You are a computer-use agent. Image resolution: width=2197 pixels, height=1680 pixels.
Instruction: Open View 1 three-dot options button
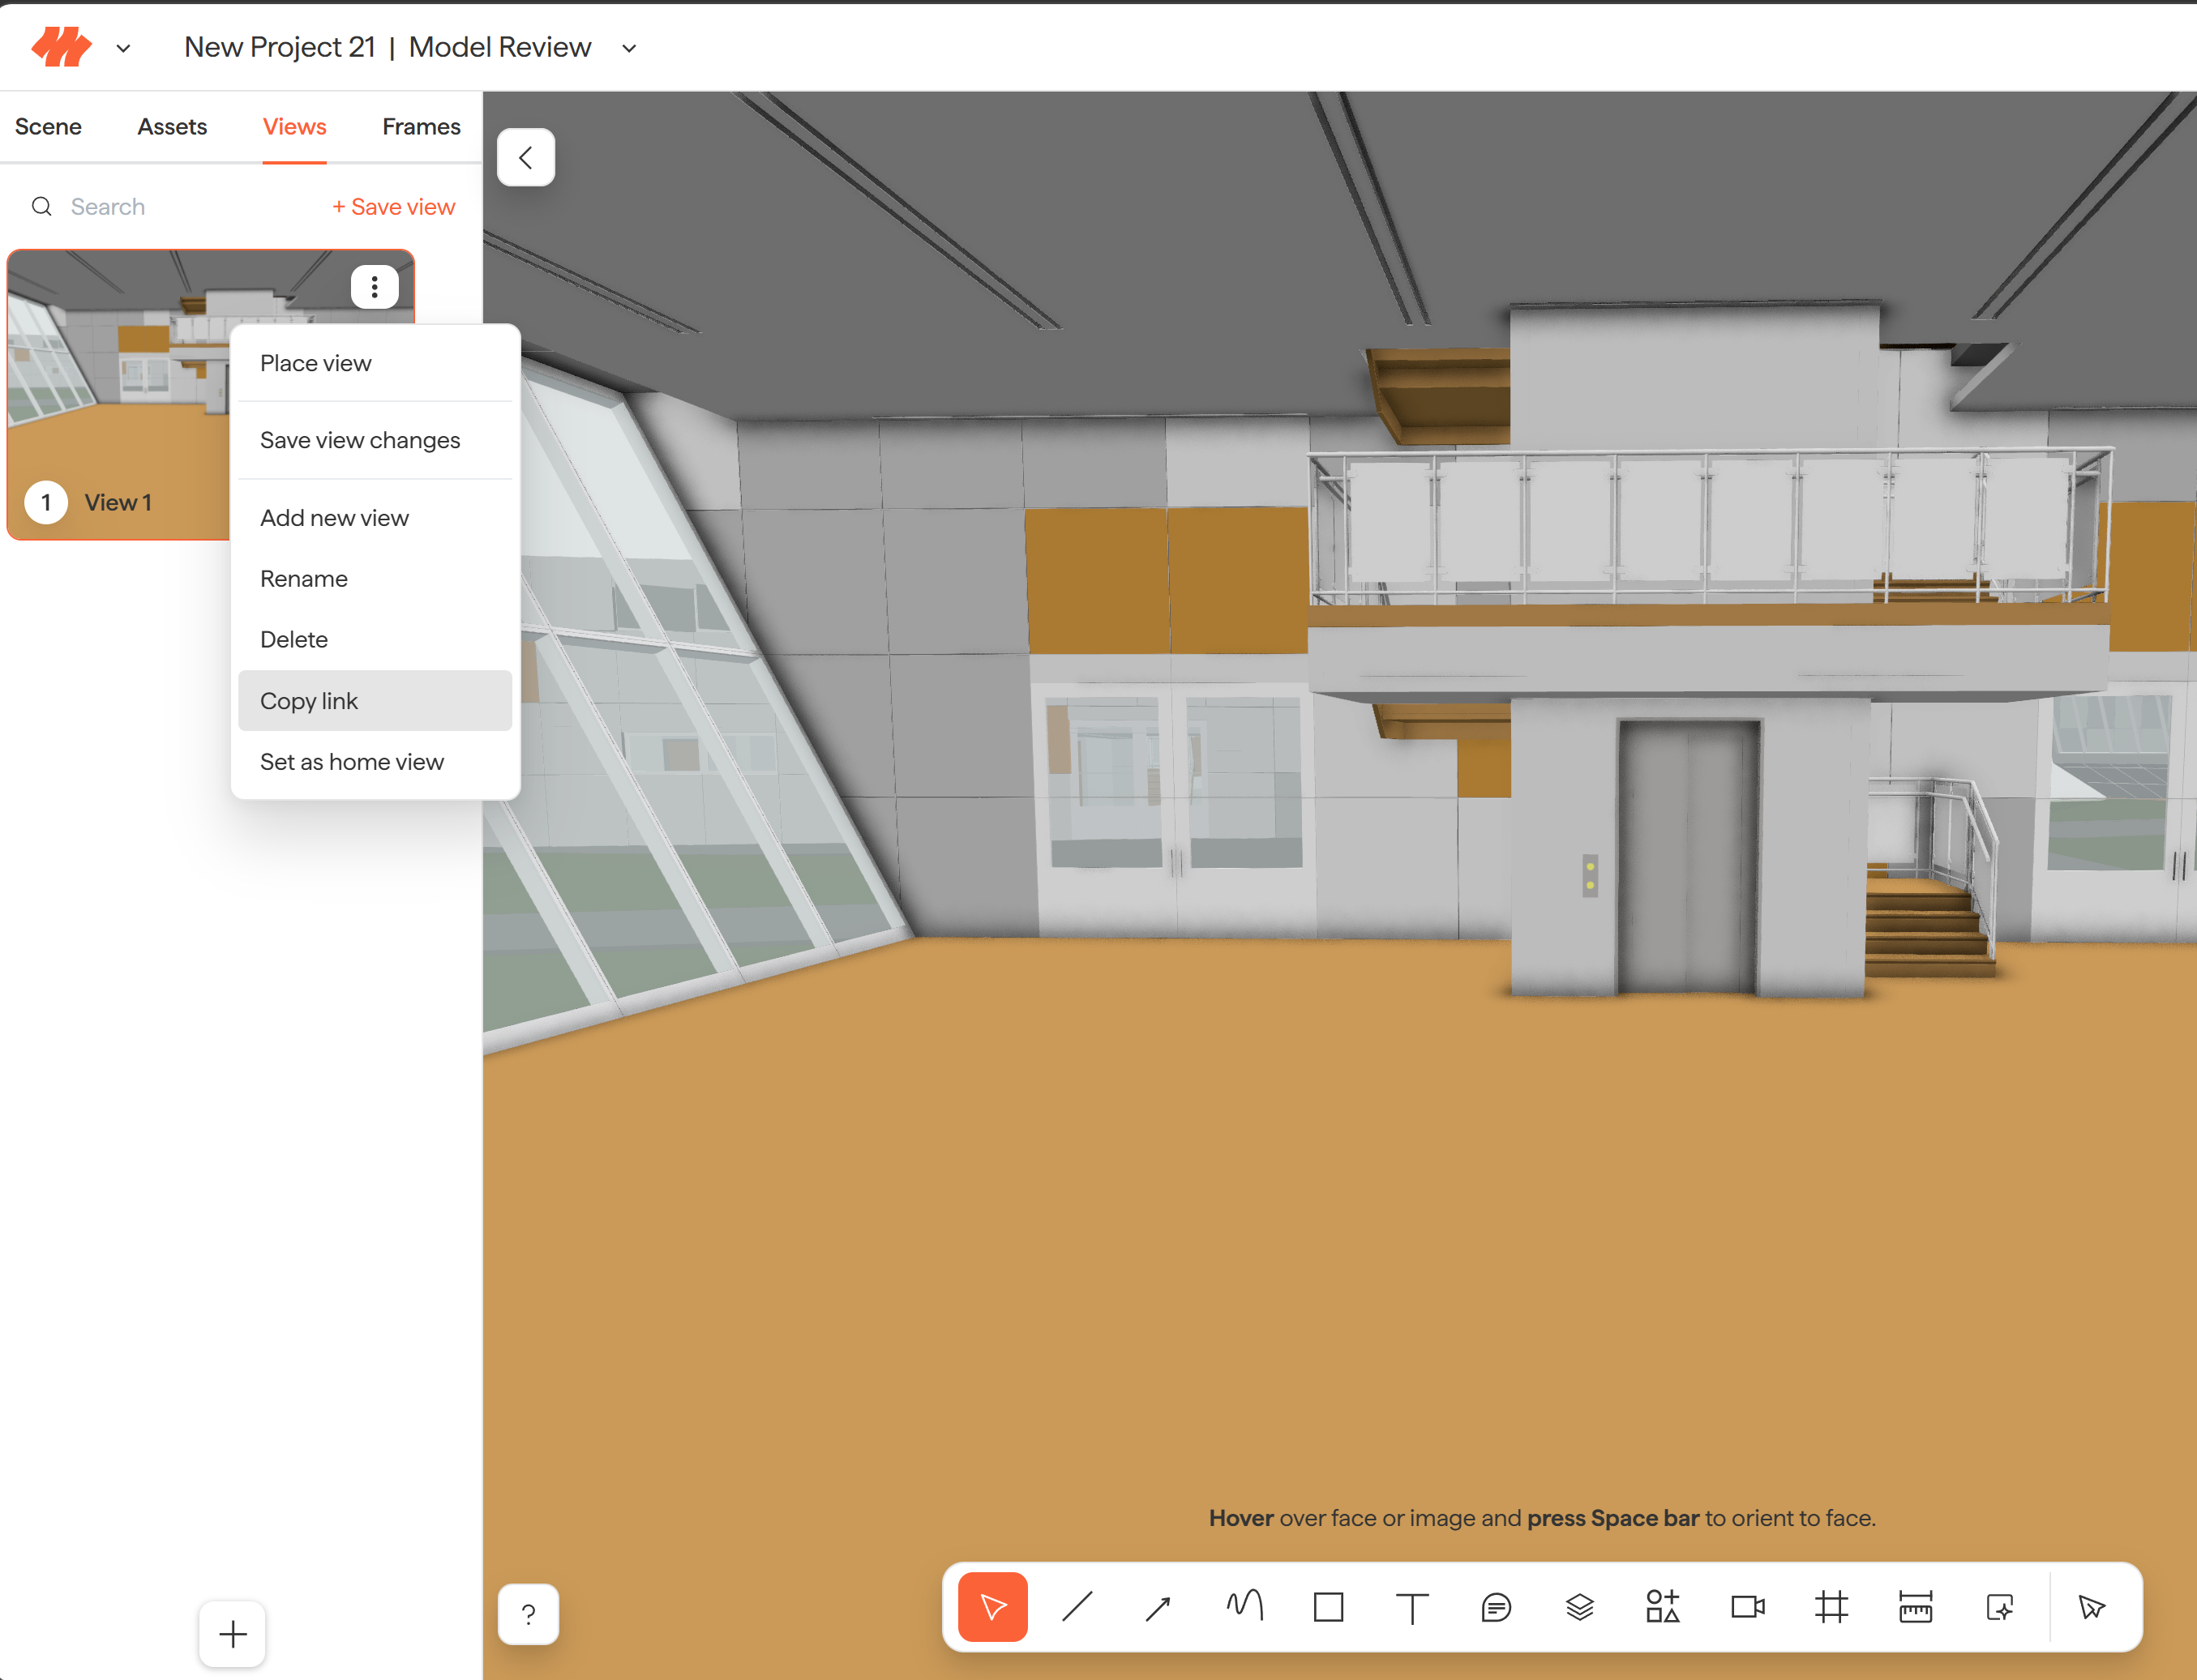[375, 287]
